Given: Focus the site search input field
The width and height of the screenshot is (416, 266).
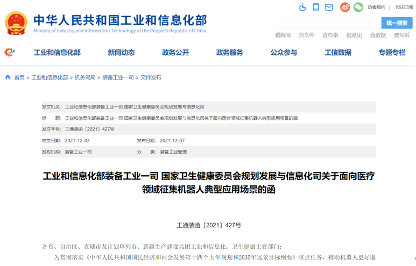Looking at the screenshot, I should [x=329, y=23].
